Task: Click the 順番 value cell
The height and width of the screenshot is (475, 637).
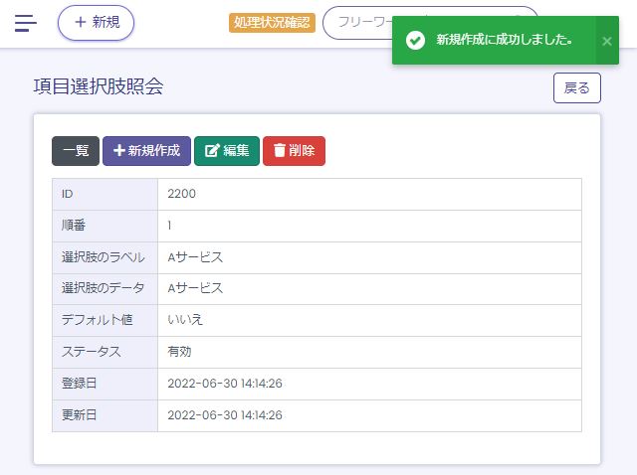Action: 170,226
